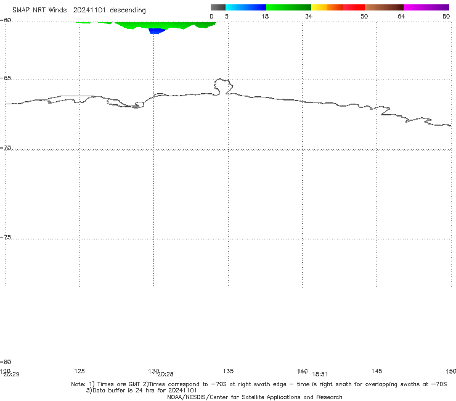This screenshot has height=401, width=456.
Task: Click the note line beginning 'Times are GMT'
Action: 259,384
